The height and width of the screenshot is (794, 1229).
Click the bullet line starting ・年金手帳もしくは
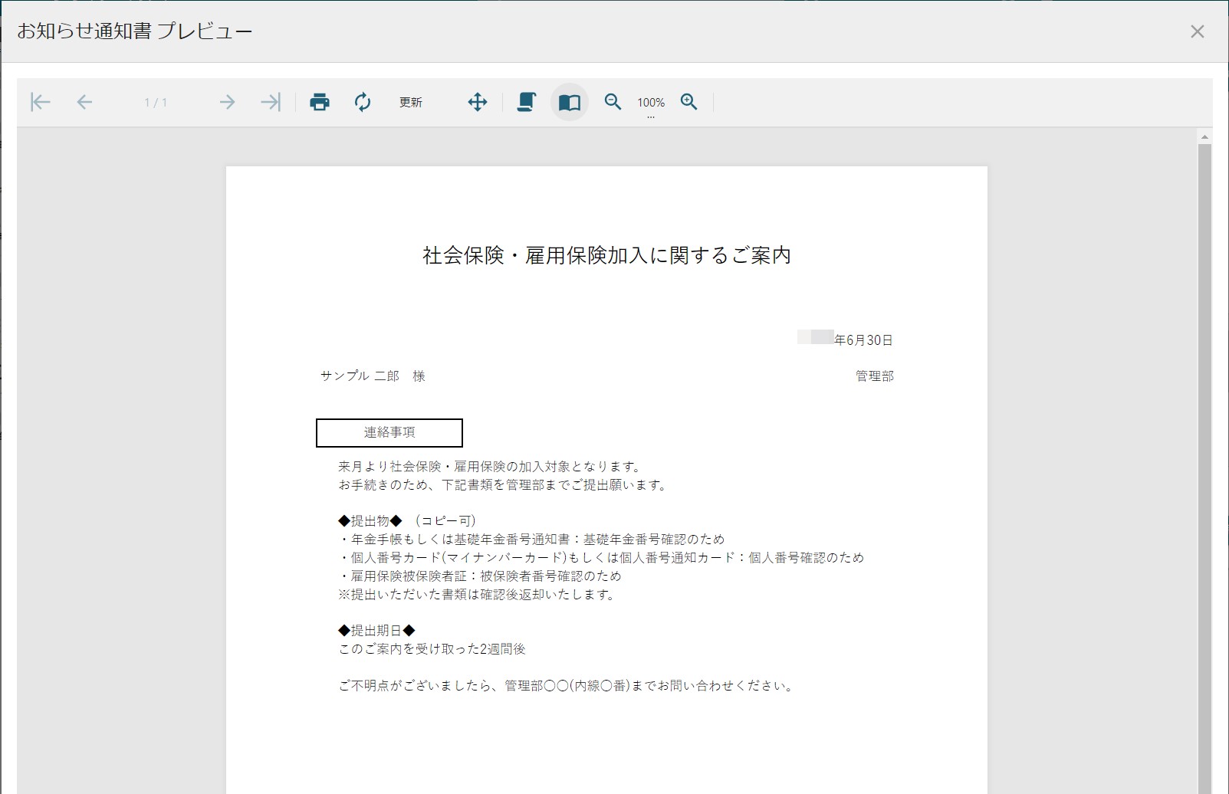pyautogui.click(x=531, y=539)
